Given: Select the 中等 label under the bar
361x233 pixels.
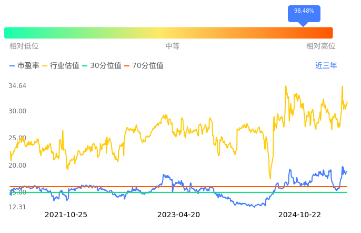Looking at the screenshot, I should click(x=173, y=46).
